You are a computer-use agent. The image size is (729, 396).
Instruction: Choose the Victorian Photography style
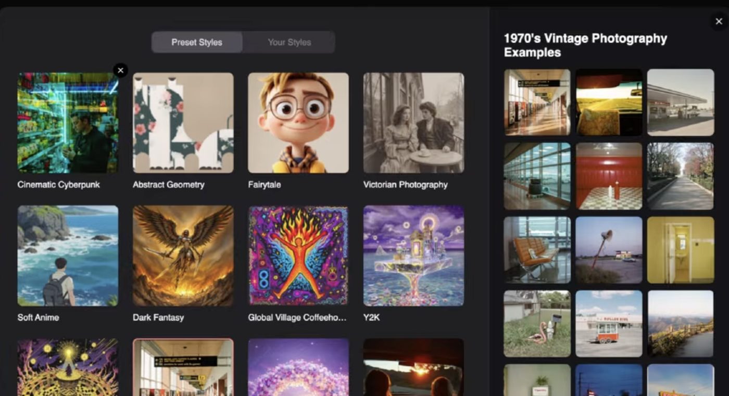413,123
